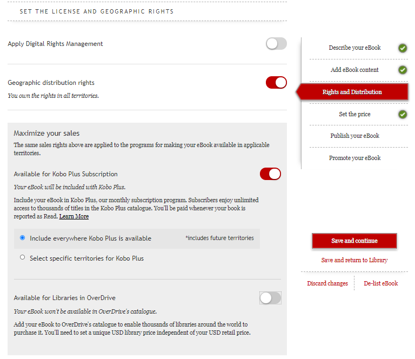Turn off Geographic distribution rights switch

276,83
